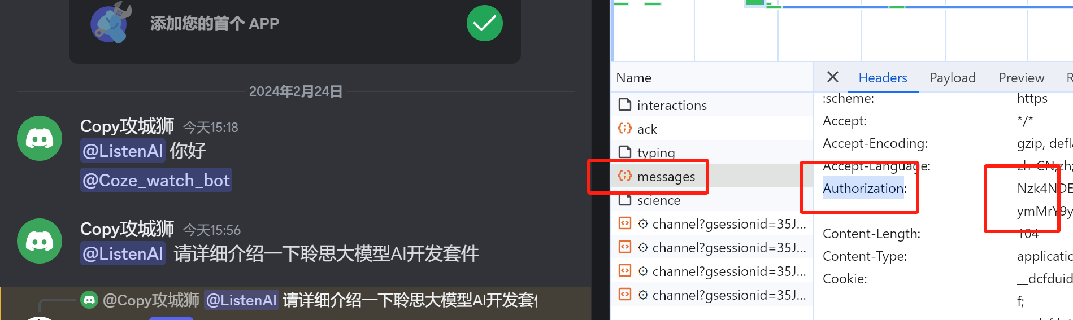Open the Discord avatar of the 15:56 message
The height and width of the screenshot is (320, 1073).
coord(40,241)
